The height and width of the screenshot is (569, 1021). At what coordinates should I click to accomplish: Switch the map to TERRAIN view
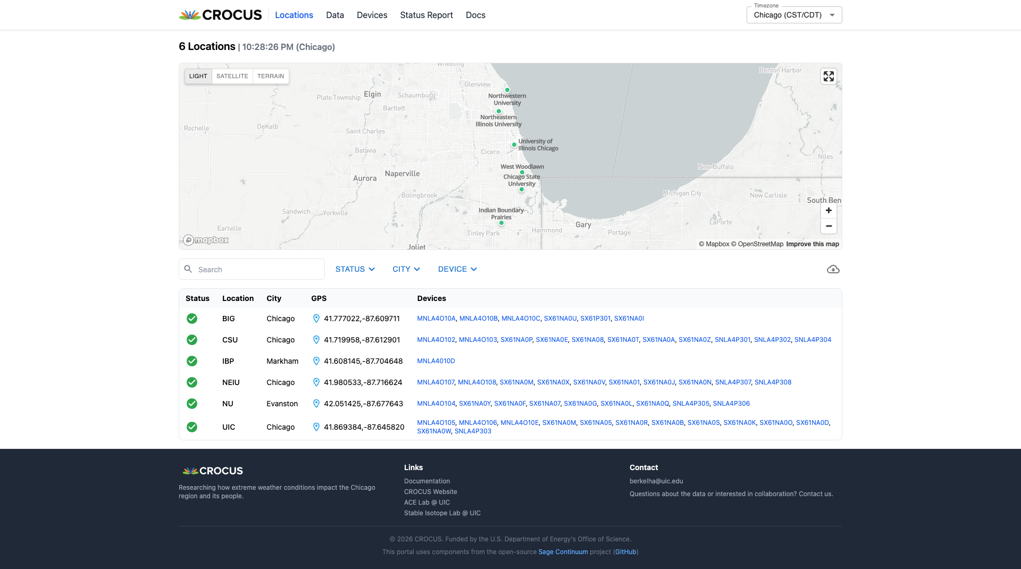271,76
